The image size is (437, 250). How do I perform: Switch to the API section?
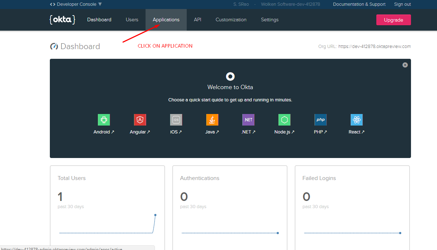coord(198,19)
